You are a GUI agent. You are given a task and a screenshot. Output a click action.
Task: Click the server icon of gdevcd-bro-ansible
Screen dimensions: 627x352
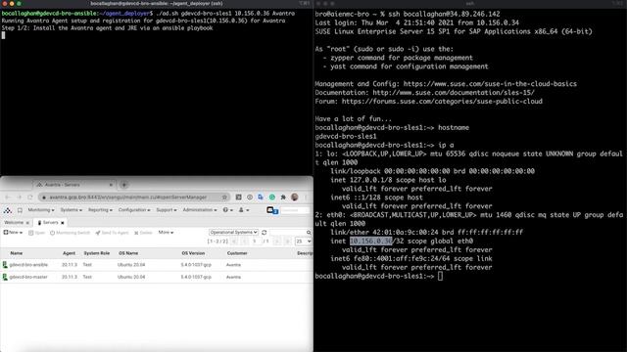[x=5, y=265]
